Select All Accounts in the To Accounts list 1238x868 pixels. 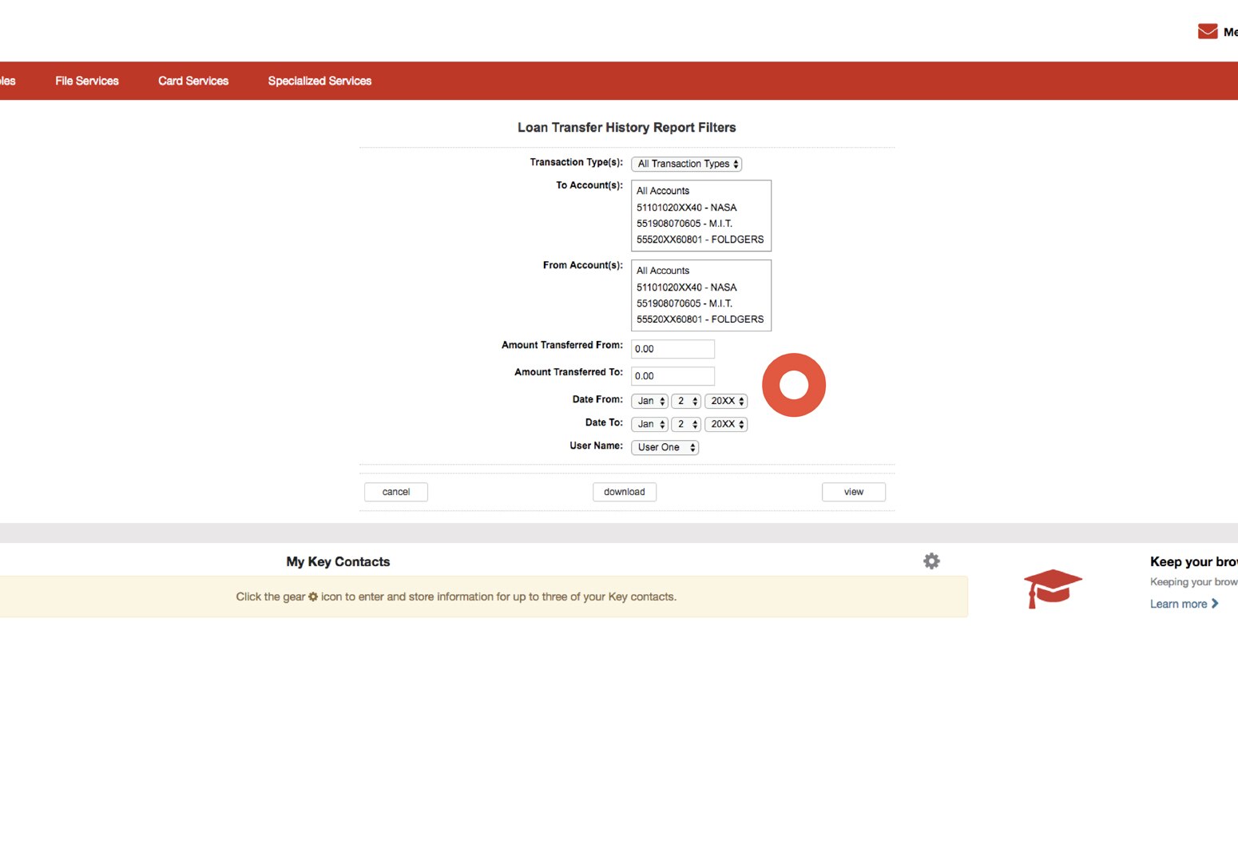coord(662,191)
